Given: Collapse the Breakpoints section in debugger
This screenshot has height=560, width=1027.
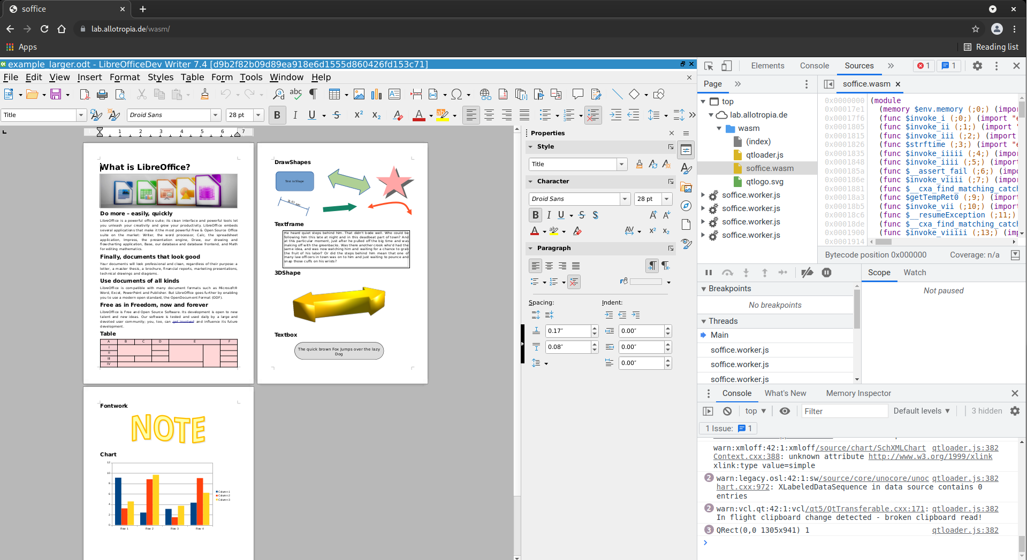Looking at the screenshot, I should tap(704, 289).
